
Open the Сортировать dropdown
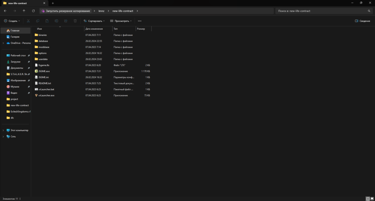pos(94,21)
